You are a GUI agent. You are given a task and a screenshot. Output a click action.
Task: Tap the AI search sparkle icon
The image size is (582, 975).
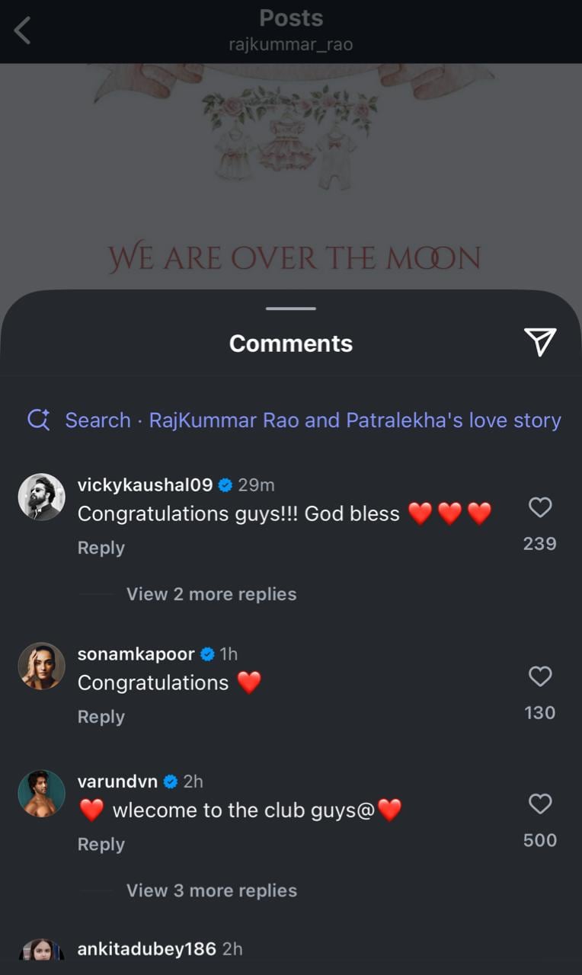39,420
